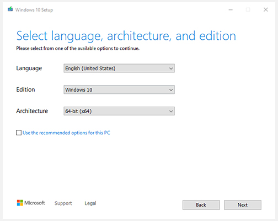Image resolution: width=278 pixels, height=221 pixels.
Task: Click the 64-bit (x64) architecture field
Action: point(119,111)
